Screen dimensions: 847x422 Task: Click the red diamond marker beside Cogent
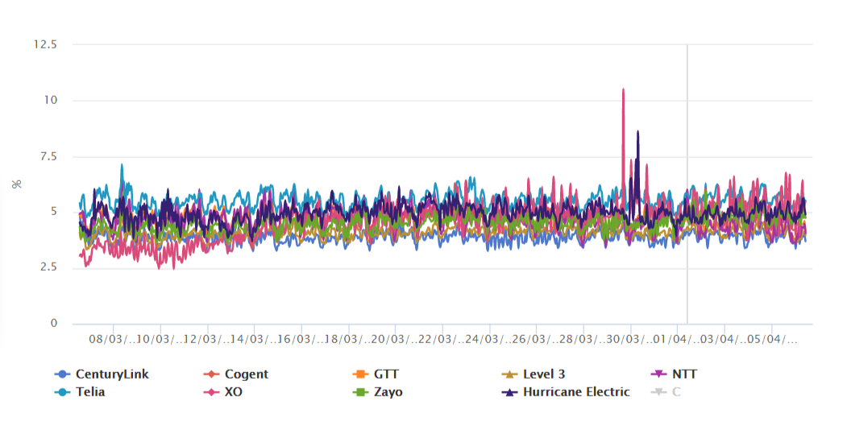pyautogui.click(x=212, y=374)
